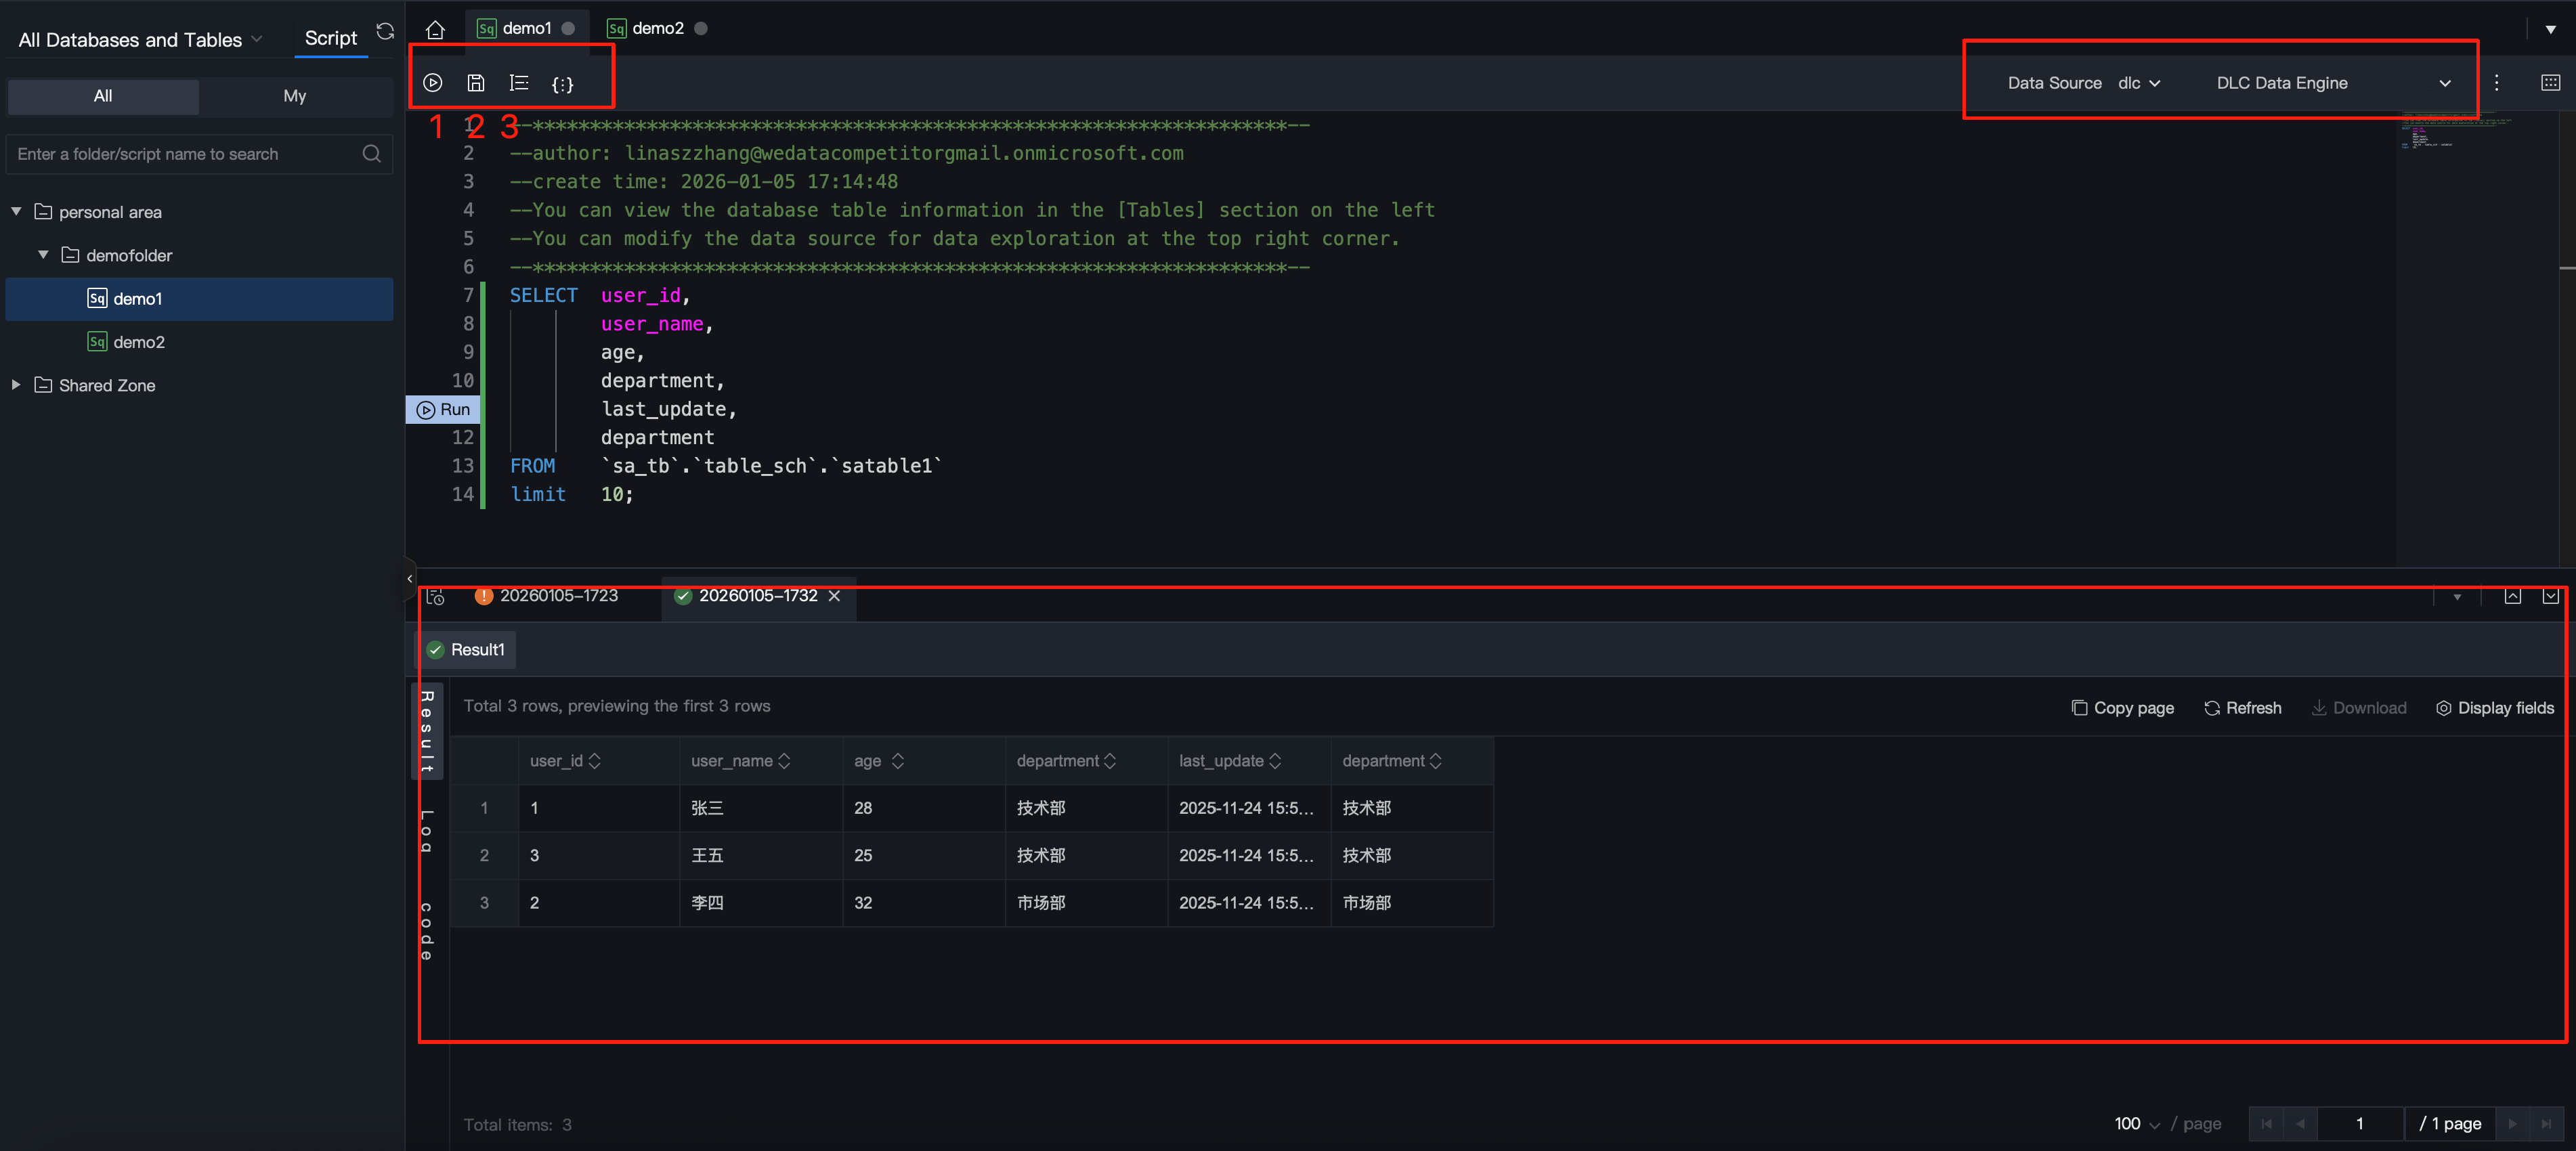The width and height of the screenshot is (2576, 1151).
Task: Click the format SQL code icon
Action: click(x=518, y=83)
